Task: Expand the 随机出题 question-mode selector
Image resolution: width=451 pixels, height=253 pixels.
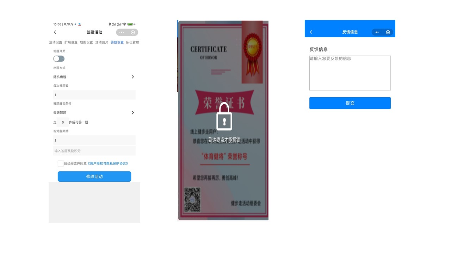Action: point(94,77)
